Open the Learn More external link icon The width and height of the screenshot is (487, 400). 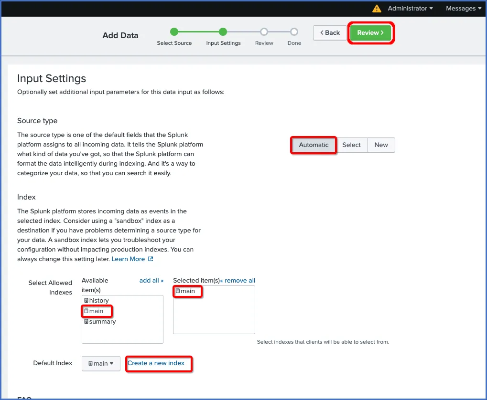click(151, 259)
